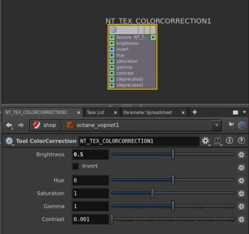Screen dimensions: 249x234
Task: Open the gear menu next to node name
Action: tap(205, 141)
